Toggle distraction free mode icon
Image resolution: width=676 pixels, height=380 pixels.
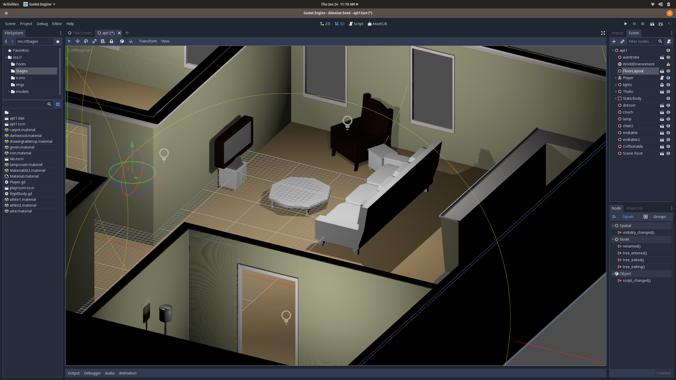(x=603, y=33)
